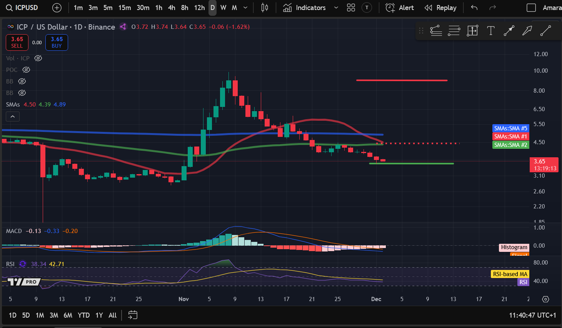Unhide the first BB indicator
The width and height of the screenshot is (562, 328).
point(22,82)
